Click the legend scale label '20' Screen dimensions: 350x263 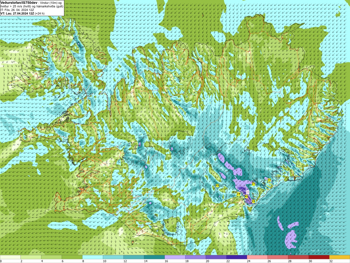[208, 261]
